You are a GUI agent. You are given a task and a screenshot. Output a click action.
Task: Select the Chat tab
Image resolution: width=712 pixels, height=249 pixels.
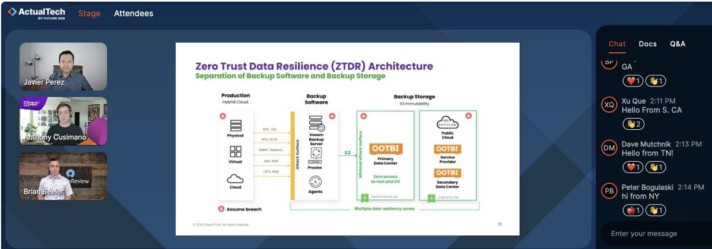click(617, 44)
